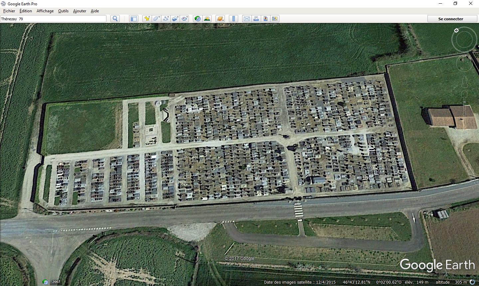Click the historical imagery clock in status bar

46,282
